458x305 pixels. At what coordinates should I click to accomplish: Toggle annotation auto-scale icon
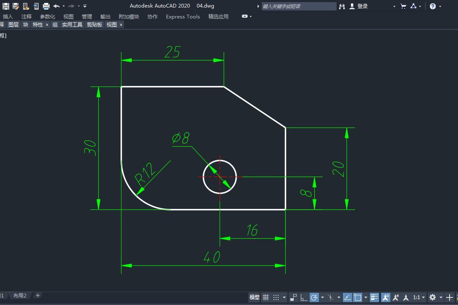pos(396,297)
